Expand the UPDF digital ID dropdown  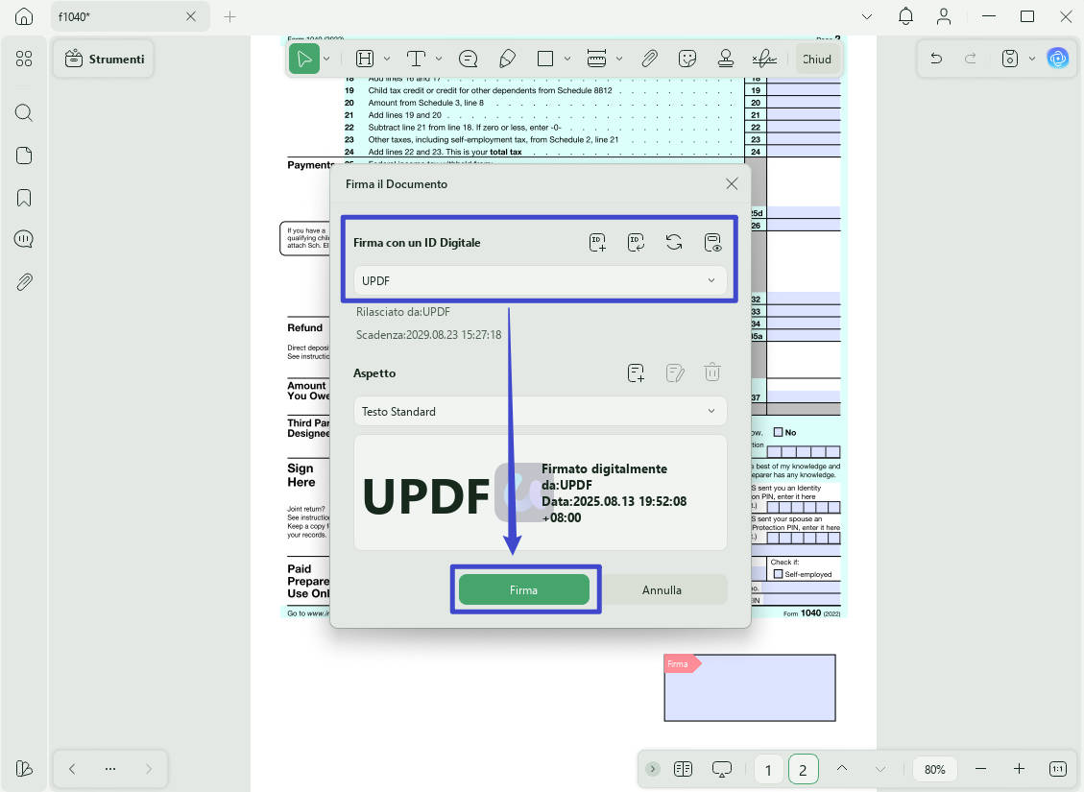tap(540, 280)
